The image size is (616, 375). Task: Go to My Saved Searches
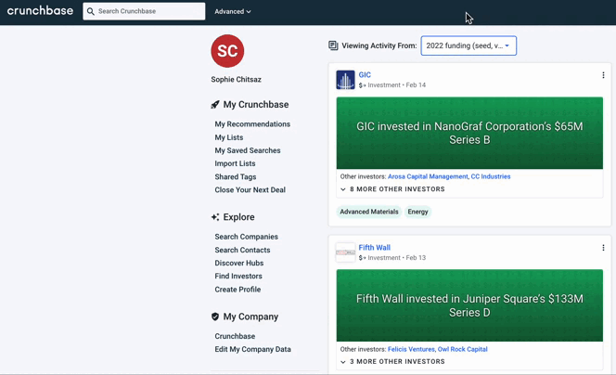[x=248, y=150]
